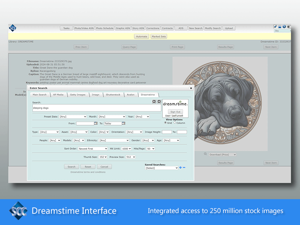Open Graphic ASN
The image size is (300, 225).
[x=123, y=28]
